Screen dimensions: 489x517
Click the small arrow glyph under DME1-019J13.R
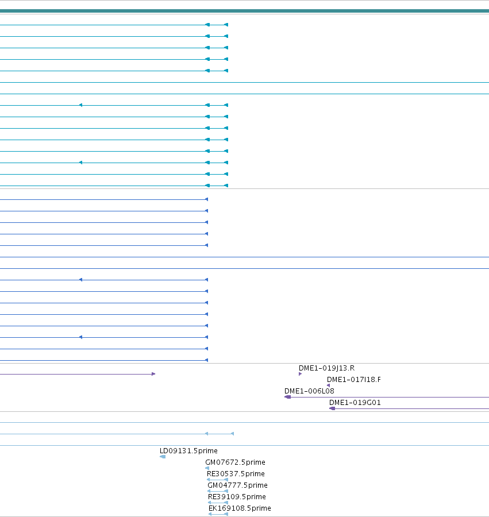300,374
